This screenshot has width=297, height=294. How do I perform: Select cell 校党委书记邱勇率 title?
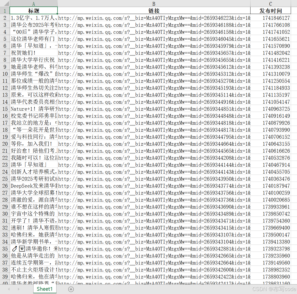(33, 116)
